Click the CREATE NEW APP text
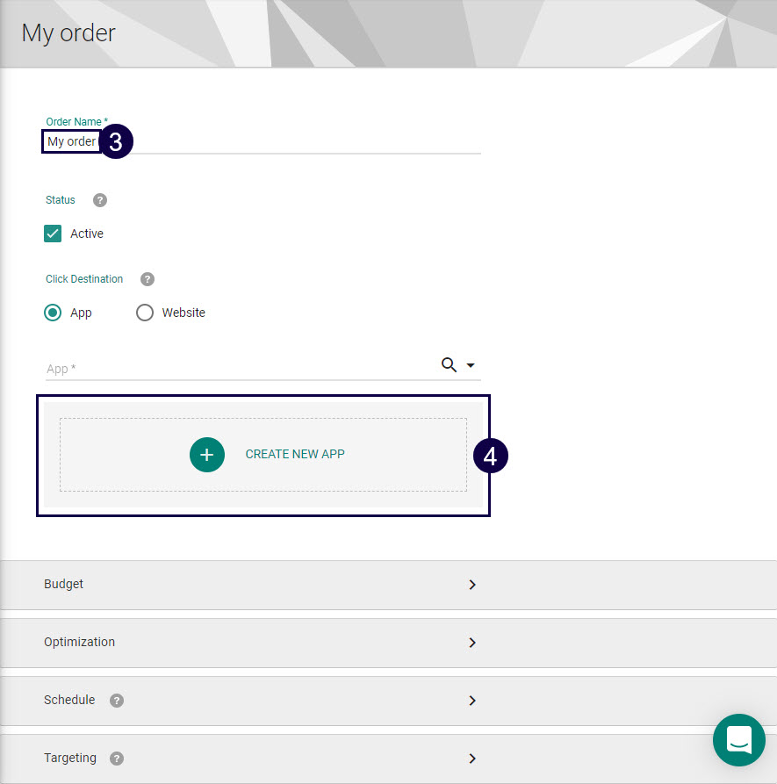 pos(295,455)
